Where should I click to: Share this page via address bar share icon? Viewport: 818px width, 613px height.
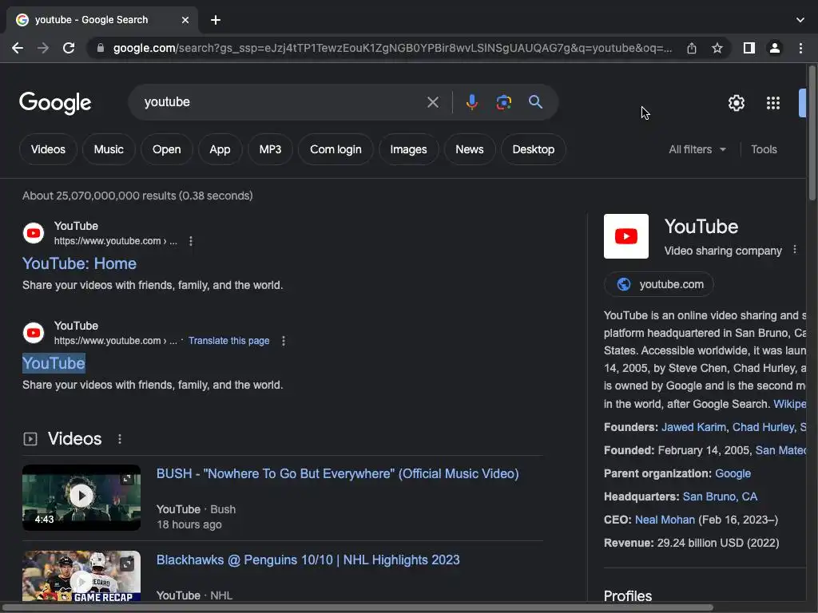[x=692, y=48]
